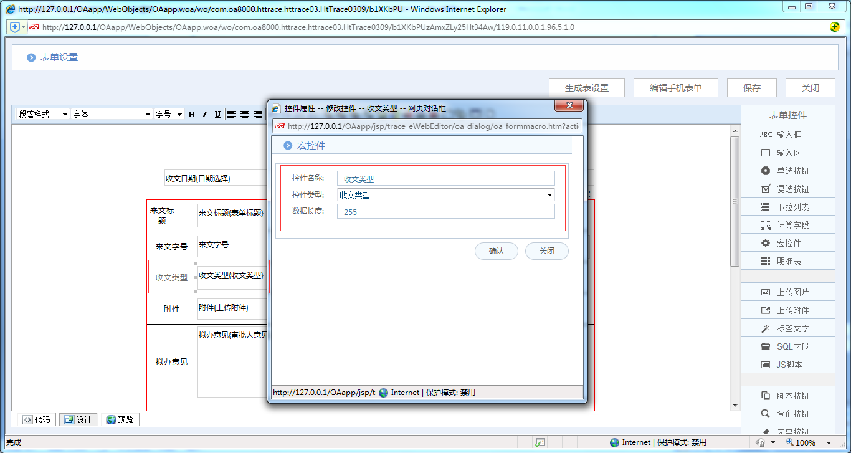Select the 输入区 form control

click(x=787, y=152)
